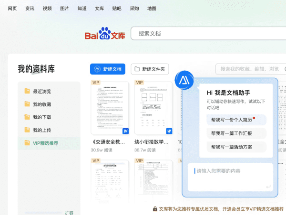
Task: Click the Word badge on 幼小衔接数学 document
Action: click(169, 131)
